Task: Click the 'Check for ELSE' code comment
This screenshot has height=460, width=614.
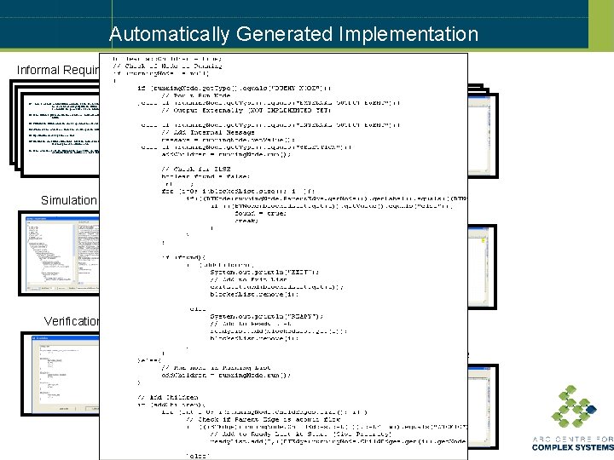Action: coord(196,169)
